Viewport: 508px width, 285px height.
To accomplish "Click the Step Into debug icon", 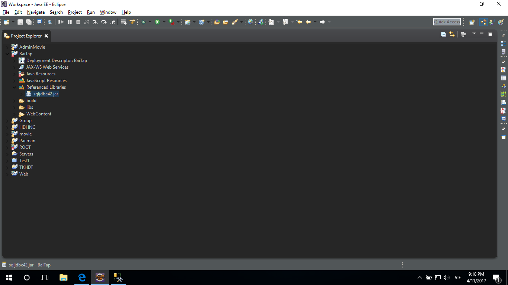I will point(95,22).
